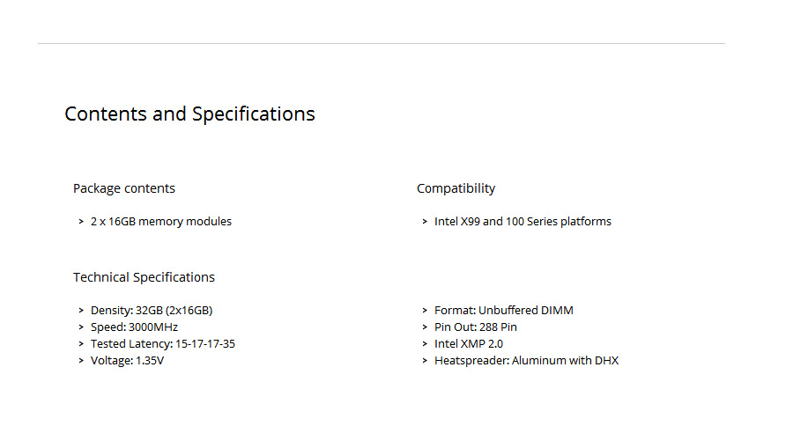
Task: Click the "Heatspreader: Aluminum with DHX" text
Action: tap(526, 361)
